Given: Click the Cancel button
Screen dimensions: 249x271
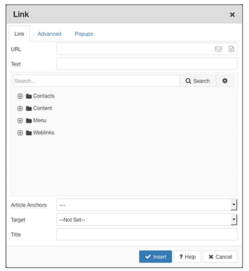Looking at the screenshot, I should (x=220, y=256).
